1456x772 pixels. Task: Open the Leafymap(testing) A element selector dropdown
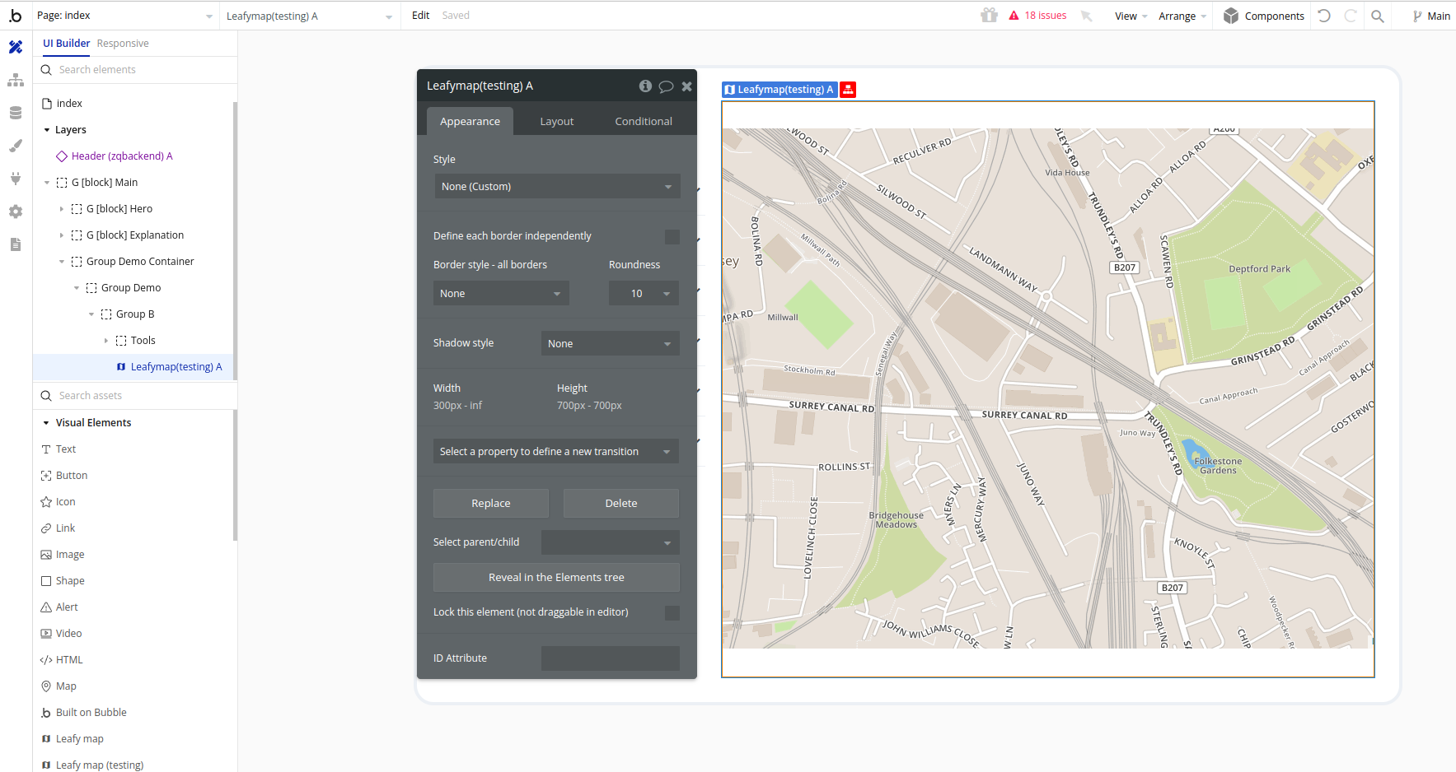click(x=310, y=16)
